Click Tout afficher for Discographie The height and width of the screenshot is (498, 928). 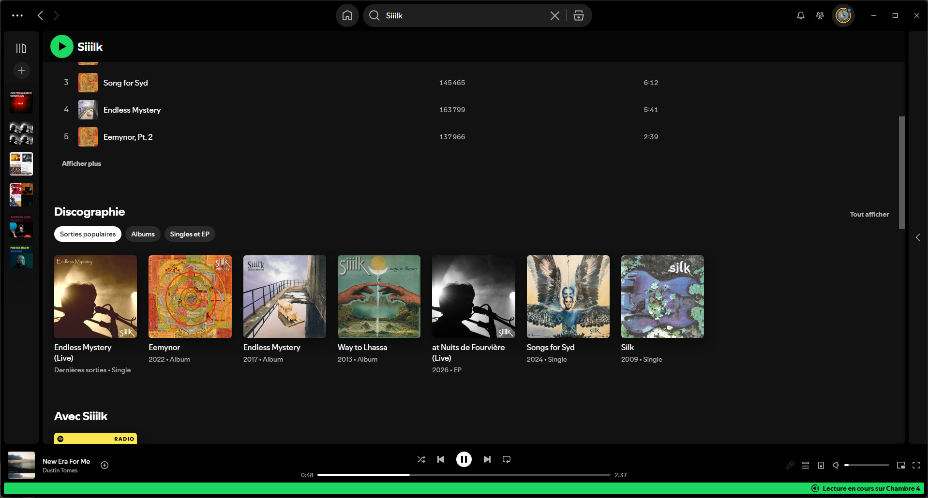(x=869, y=214)
